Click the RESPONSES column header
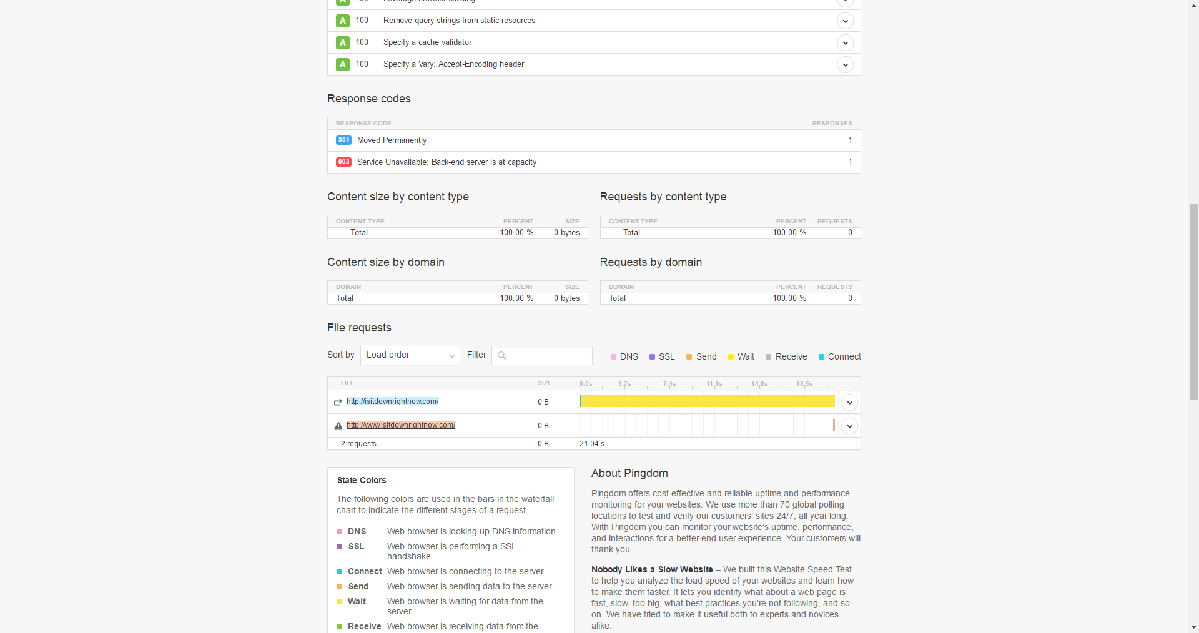 (x=832, y=124)
